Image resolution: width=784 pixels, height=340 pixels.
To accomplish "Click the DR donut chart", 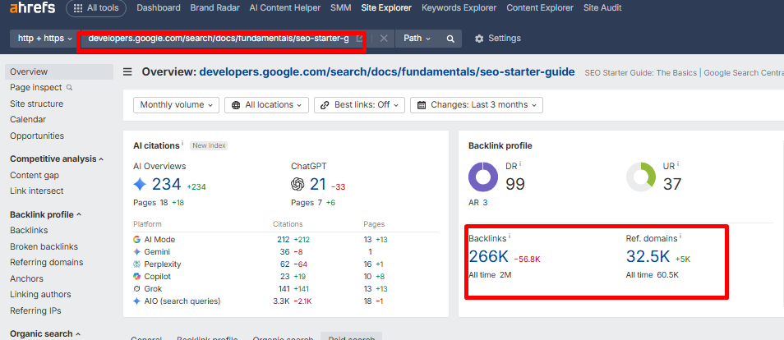I will [x=483, y=177].
